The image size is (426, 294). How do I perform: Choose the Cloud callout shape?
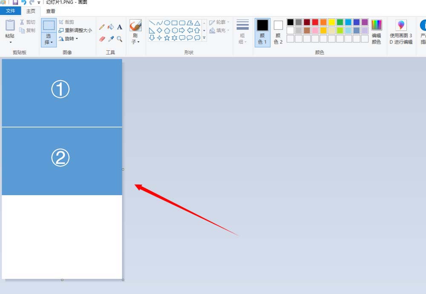pyautogui.click(x=197, y=37)
